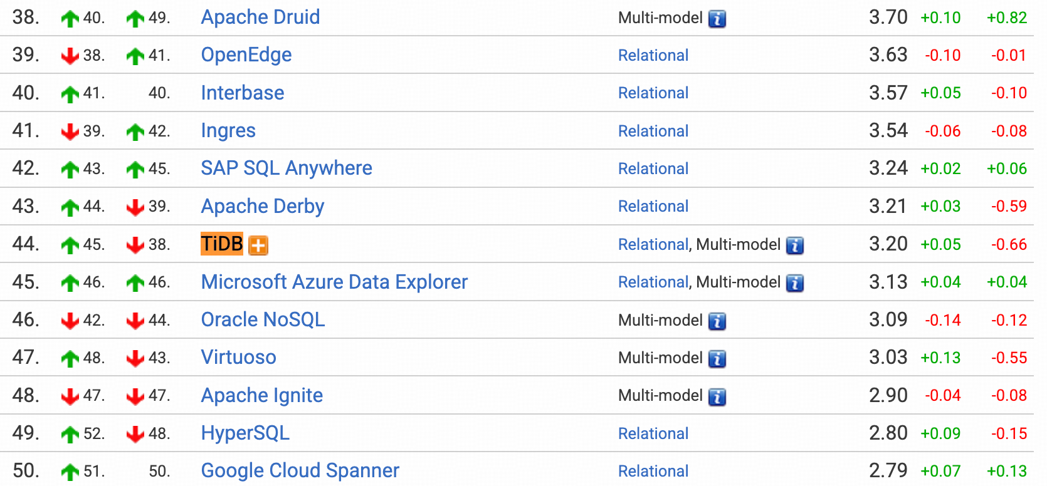Open the info icon in the TiDB row
Viewport: 1047px width, 486px height.
[x=795, y=246]
